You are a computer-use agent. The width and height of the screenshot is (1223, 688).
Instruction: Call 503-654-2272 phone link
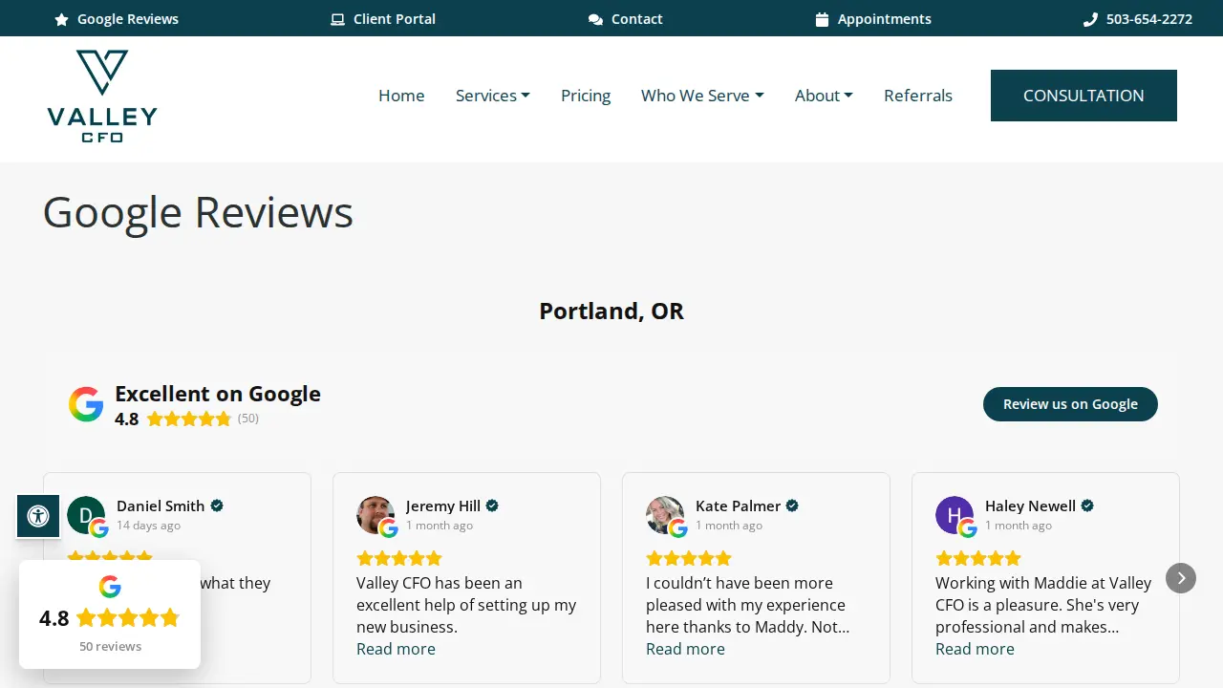pyautogui.click(x=1138, y=19)
